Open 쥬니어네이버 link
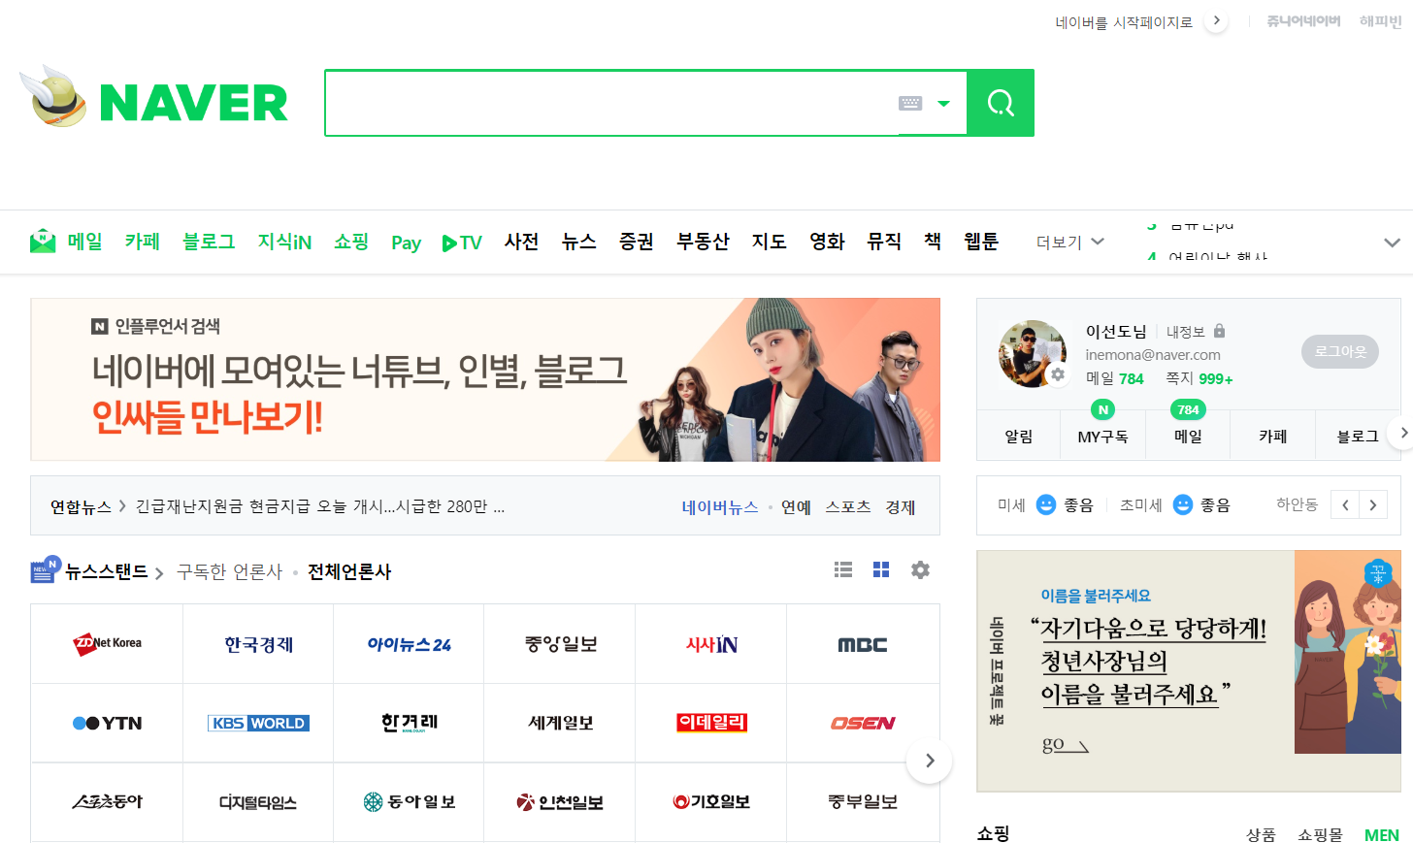Viewport: 1413px width, 843px height. [x=1303, y=21]
